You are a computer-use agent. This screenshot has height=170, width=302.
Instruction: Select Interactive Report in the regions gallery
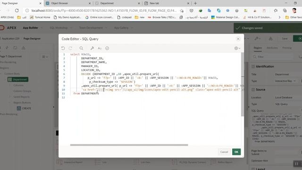pyautogui.click(x=69, y=162)
